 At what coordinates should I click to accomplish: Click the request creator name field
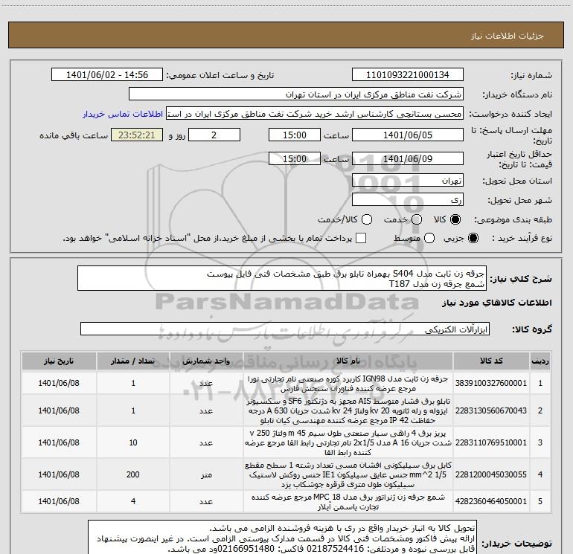pyautogui.click(x=315, y=114)
